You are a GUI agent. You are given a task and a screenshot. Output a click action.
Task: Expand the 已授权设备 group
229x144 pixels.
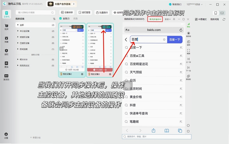[x=18, y=43]
